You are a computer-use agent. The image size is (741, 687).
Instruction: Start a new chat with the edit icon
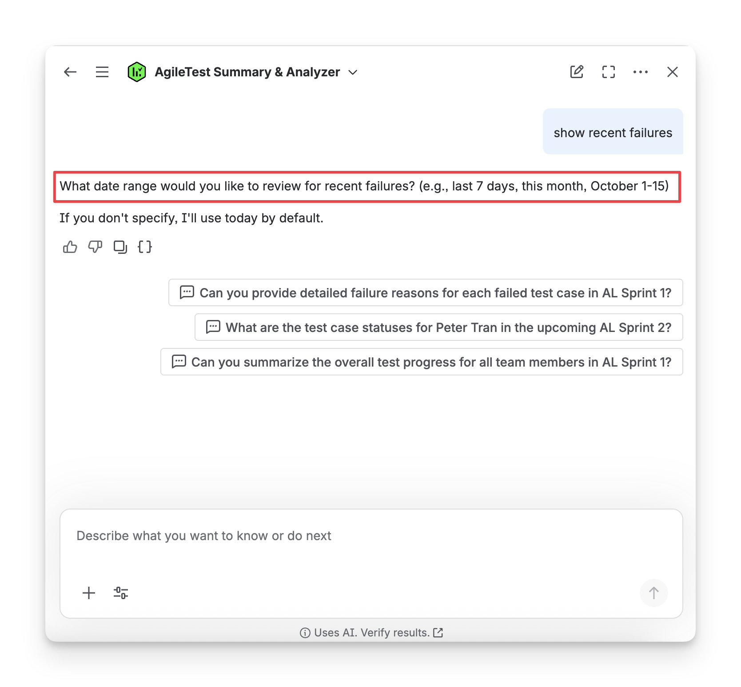[x=577, y=72]
